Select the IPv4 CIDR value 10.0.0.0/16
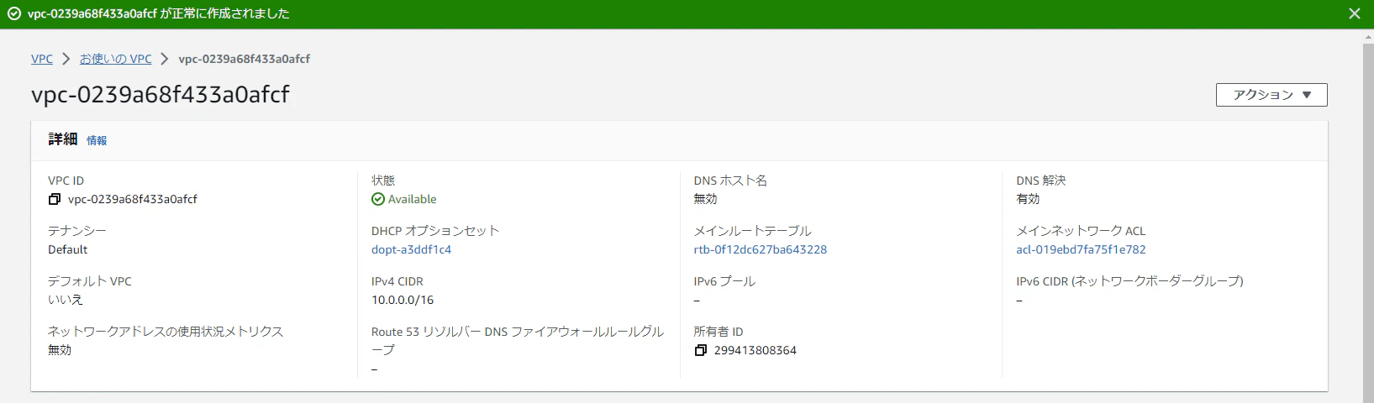Image resolution: width=1374 pixels, height=403 pixels. [403, 300]
